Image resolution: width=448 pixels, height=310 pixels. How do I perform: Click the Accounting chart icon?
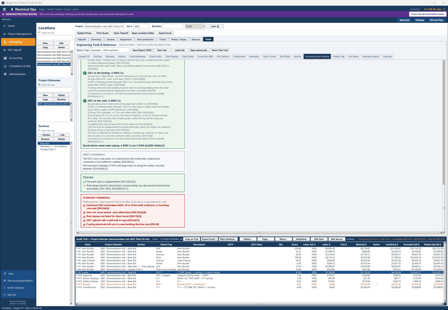click(5, 58)
